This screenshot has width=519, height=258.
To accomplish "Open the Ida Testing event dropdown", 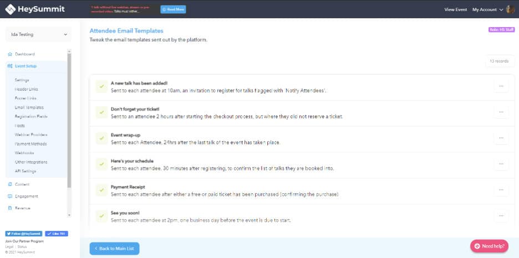I will (38, 34).
